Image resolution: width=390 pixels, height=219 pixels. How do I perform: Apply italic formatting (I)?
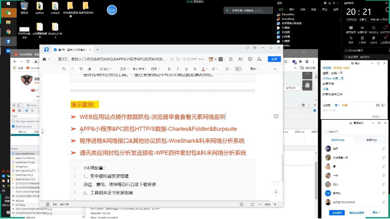(x=177, y=69)
